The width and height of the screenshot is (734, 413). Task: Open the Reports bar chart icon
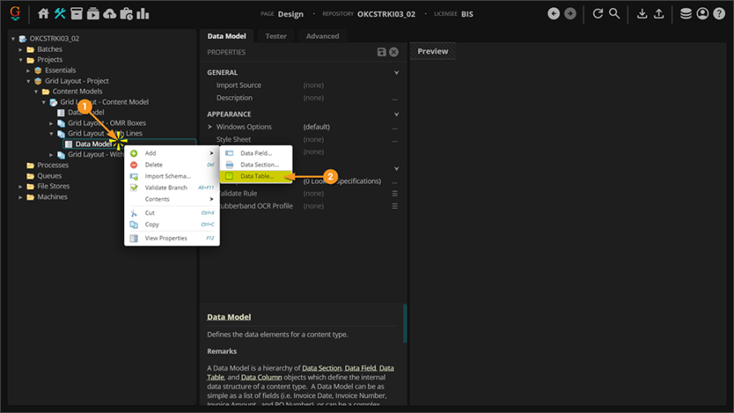[x=143, y=14]
